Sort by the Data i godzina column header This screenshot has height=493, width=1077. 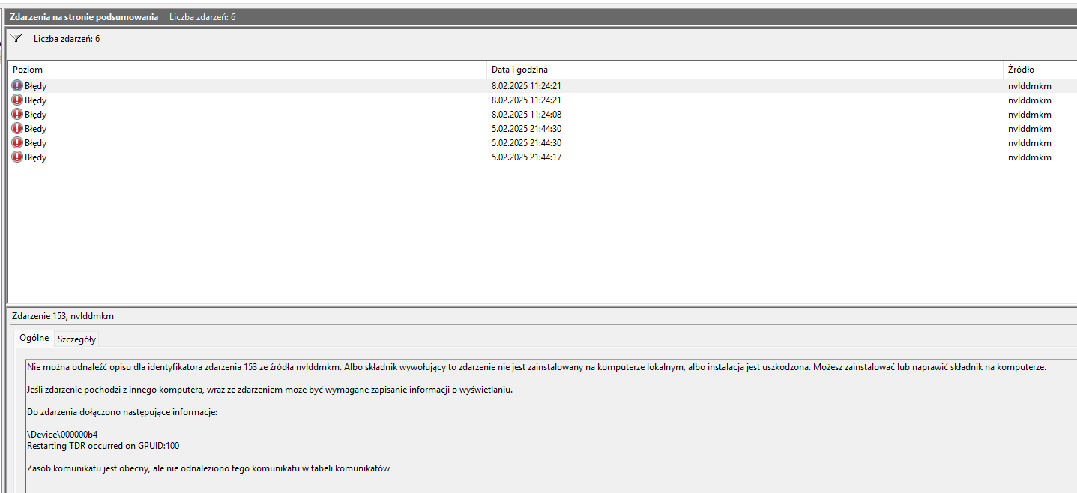[745, 70]
